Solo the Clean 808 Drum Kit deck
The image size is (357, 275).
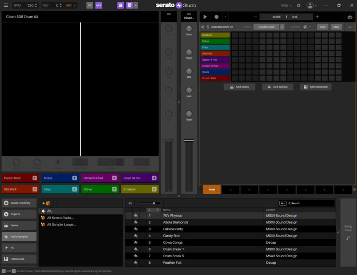[x=208, y=27]
